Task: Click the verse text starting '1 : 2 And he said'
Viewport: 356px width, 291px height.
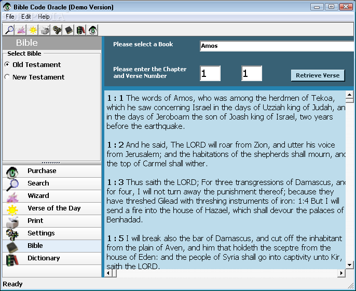Action: click(x=226, y=154)
